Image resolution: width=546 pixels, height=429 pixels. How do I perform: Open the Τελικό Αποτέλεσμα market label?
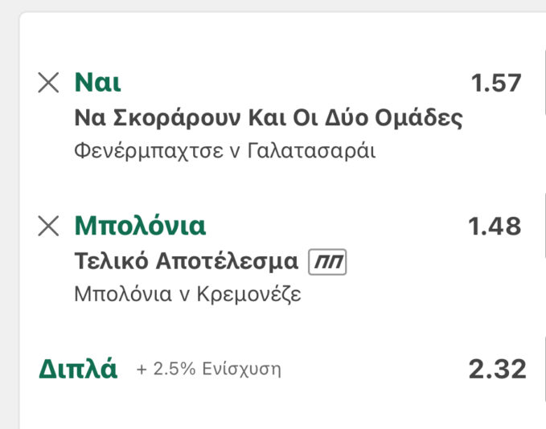[x=187, y=262]
